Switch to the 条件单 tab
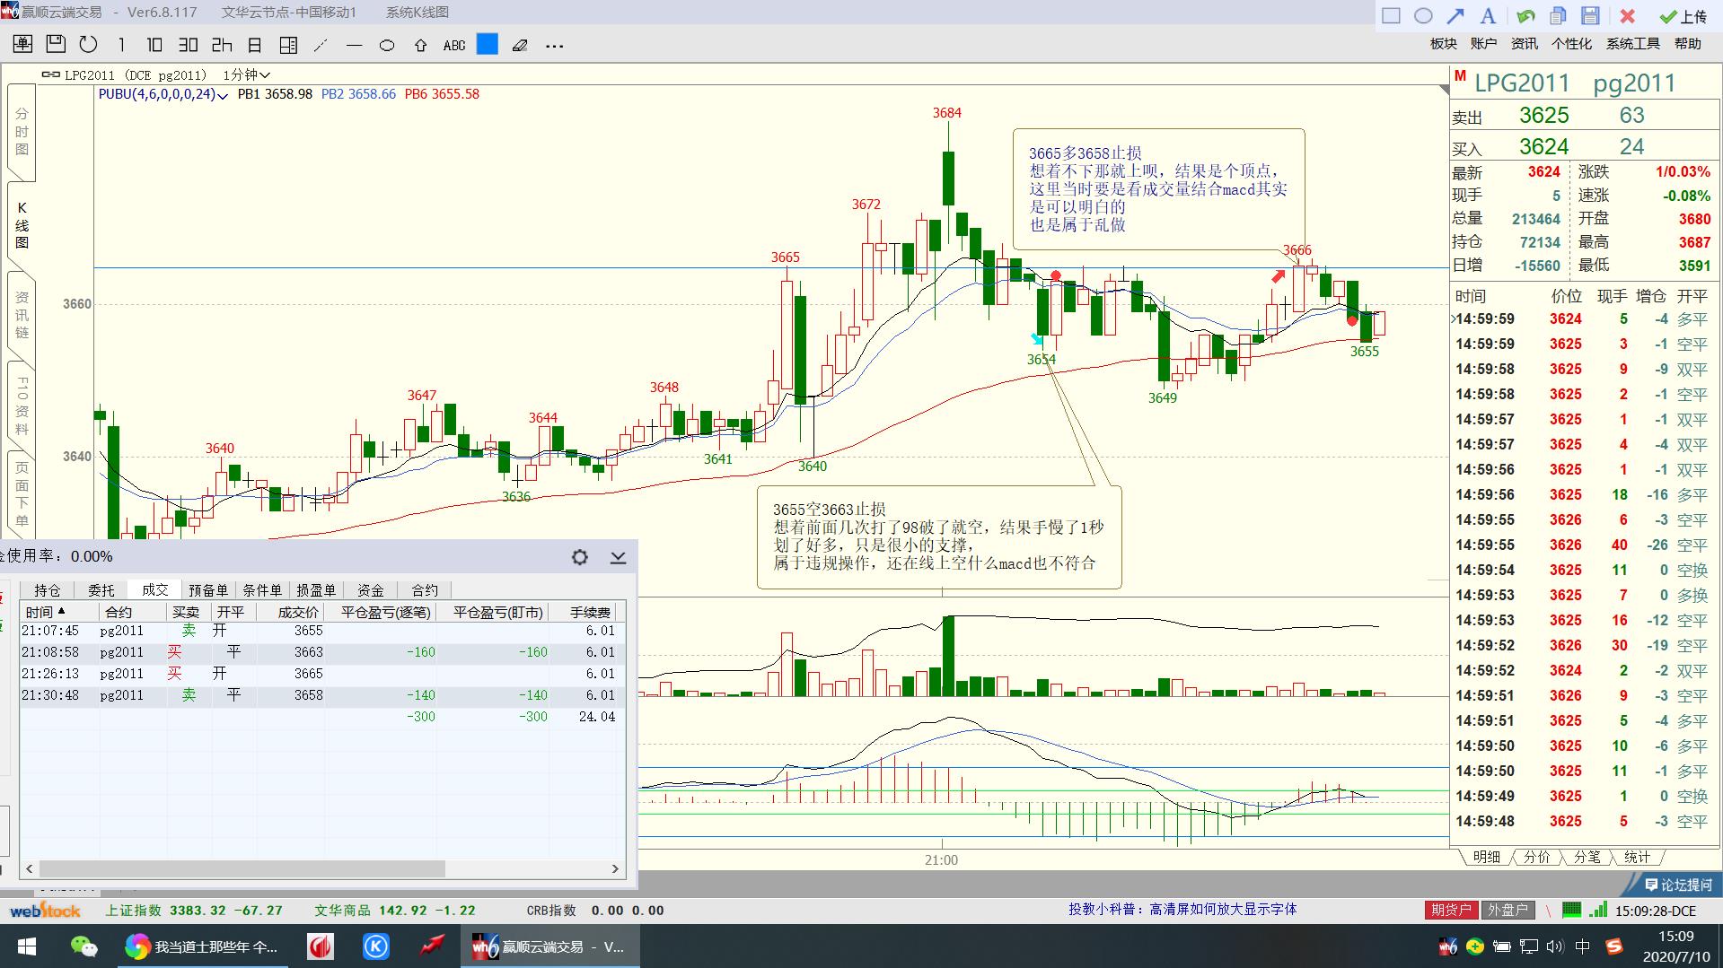 coord(262,590)
